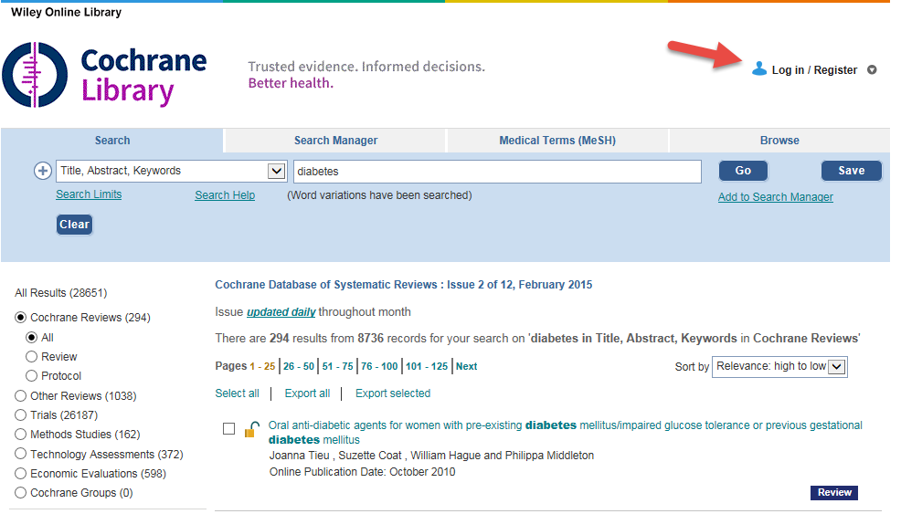Click the open-access padlock icon
This screenshot has height=514, width=901.
pyautogui.click(x=251, y=430)
